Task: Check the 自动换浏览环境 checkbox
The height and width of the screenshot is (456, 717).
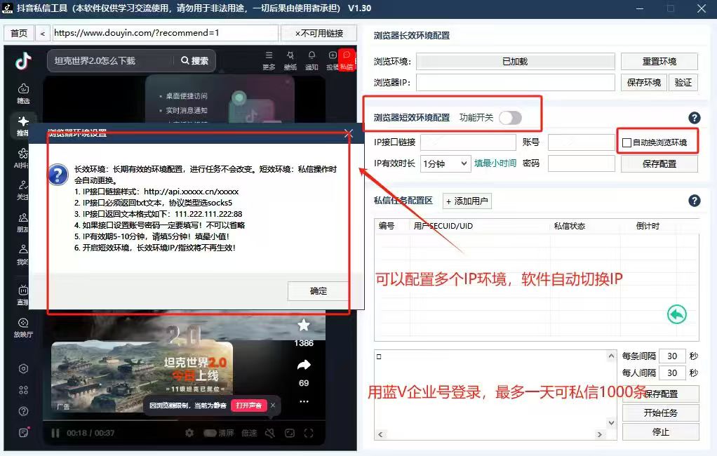Action: (627, 142)
